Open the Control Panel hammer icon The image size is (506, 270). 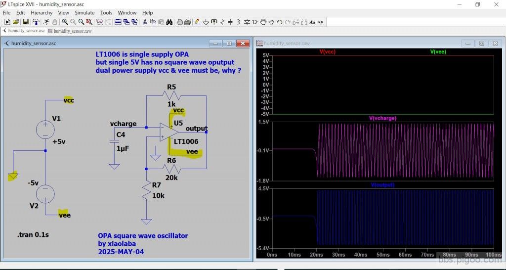pyautogui.click(x=36, y=22)
